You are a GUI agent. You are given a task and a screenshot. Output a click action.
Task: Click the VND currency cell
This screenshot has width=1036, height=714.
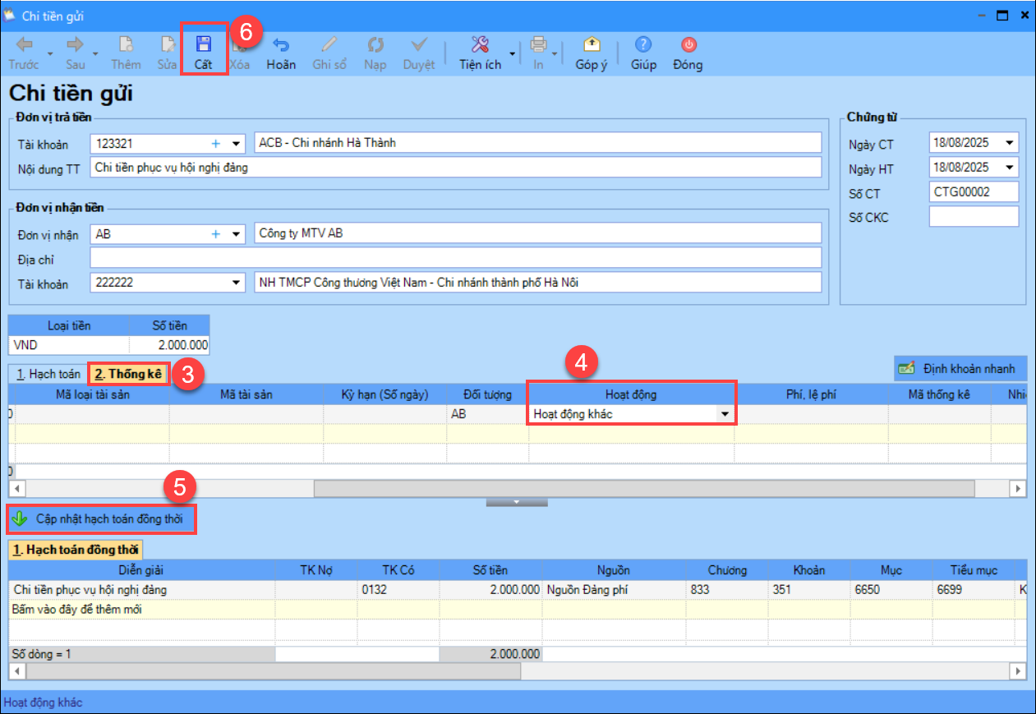click(x=69, y=345)
